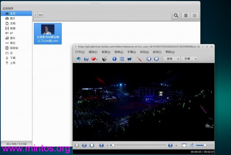Viewport: 231px width, 155px height.
Task: Click the stop playback button
Action: coord(92,145)
